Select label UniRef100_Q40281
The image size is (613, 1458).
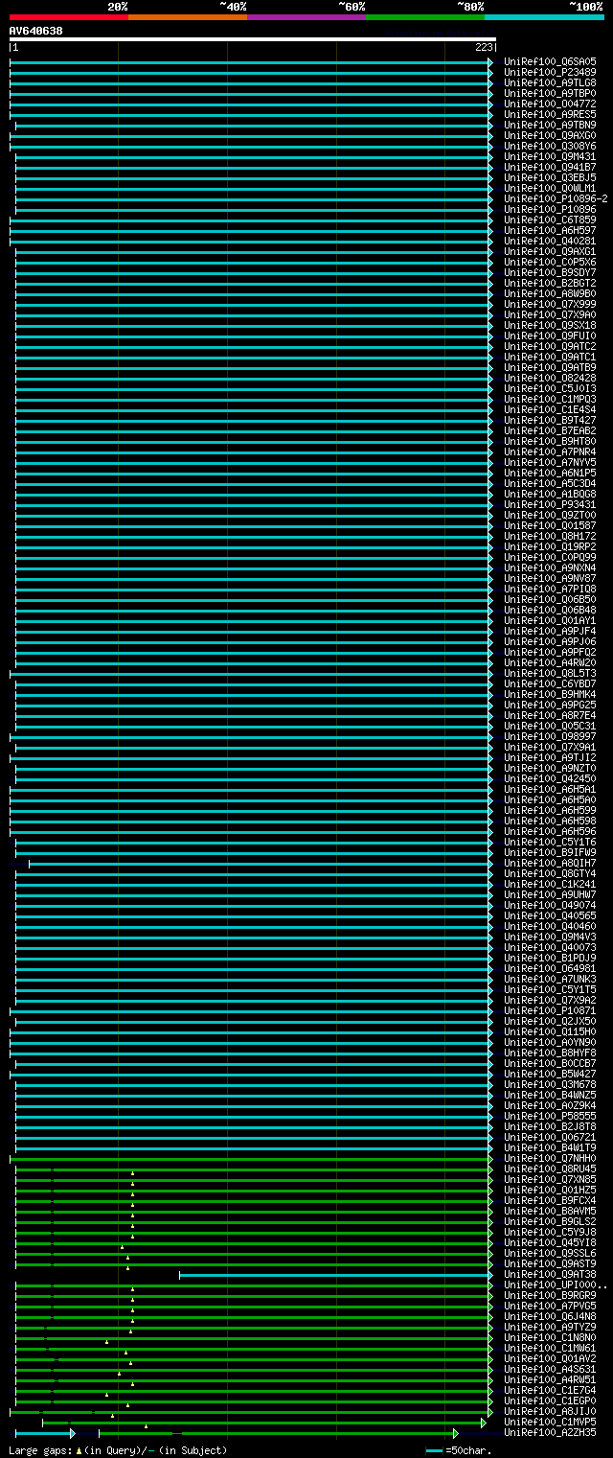(x=550, y=241)
